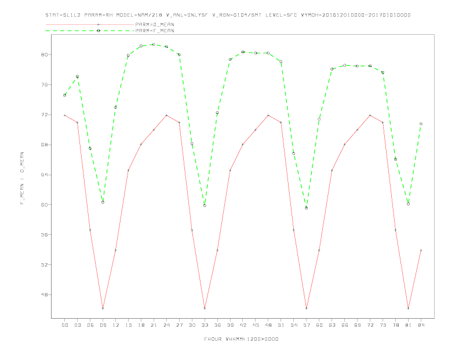Click the x-axis tick label 69

point(358,325)
